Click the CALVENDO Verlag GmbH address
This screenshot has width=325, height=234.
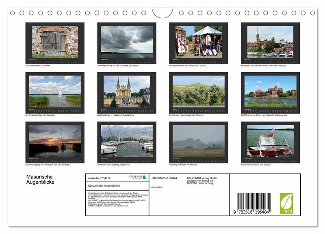[202, 180]
